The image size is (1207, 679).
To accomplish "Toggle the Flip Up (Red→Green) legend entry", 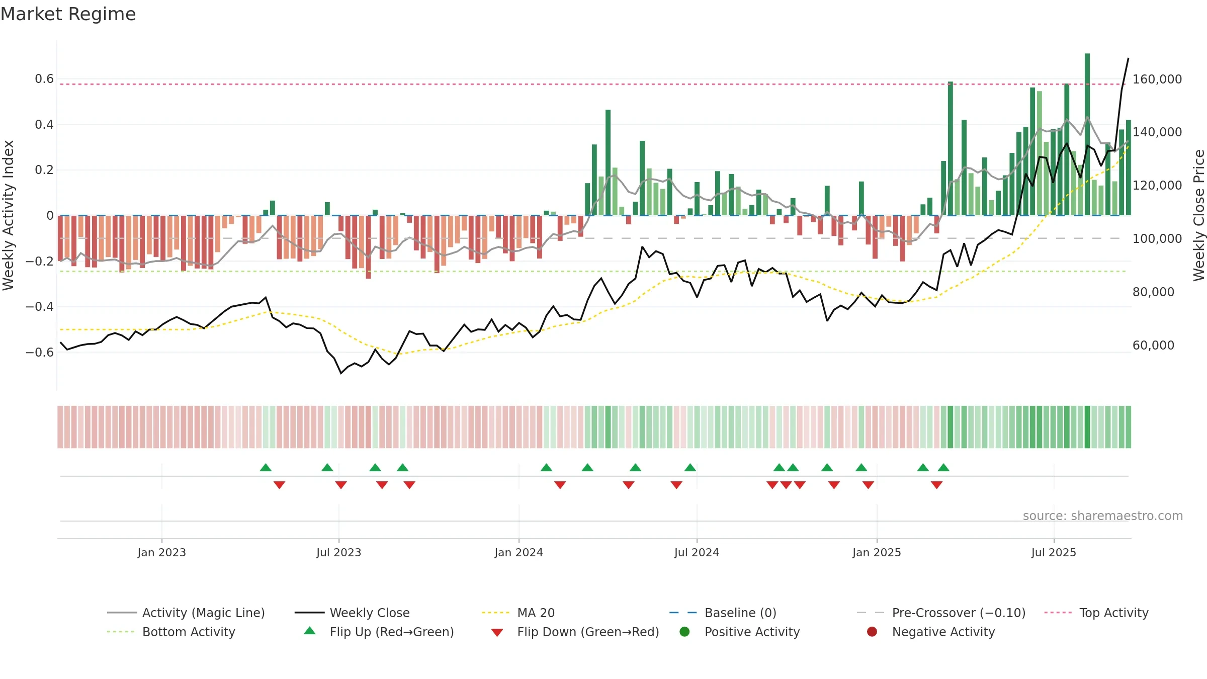I will pos(379,632).
